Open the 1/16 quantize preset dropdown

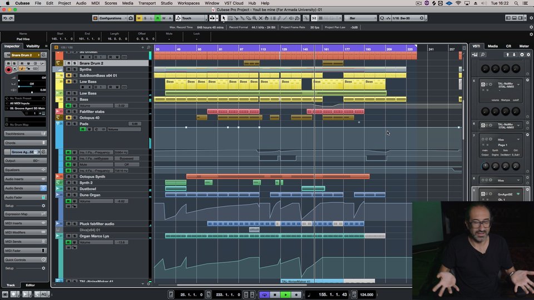(407, 18)
